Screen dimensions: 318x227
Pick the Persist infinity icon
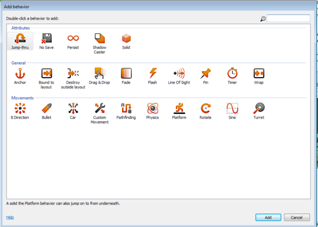pyautogui.click(x=73, y=41)
